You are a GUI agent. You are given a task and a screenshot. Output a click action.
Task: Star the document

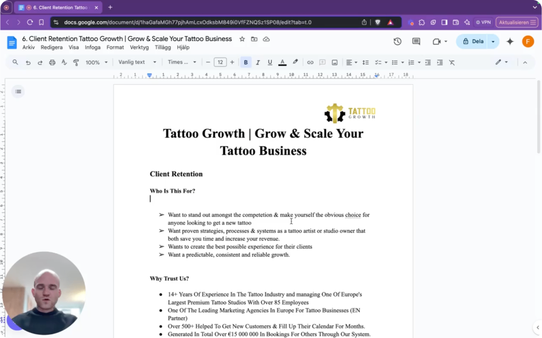242,39
